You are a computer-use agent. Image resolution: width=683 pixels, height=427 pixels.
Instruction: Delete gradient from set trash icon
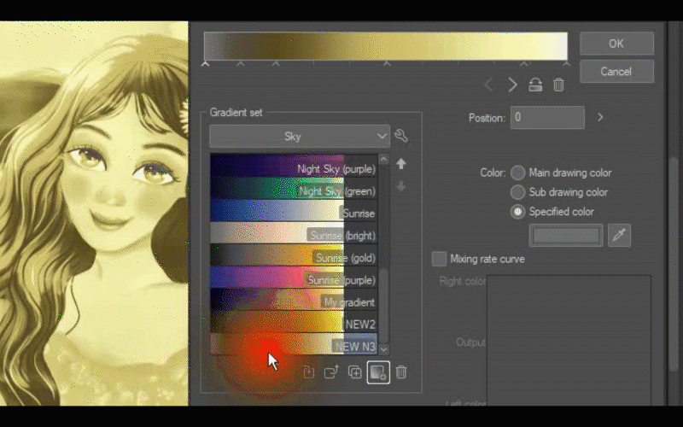[x=401, y=372]
